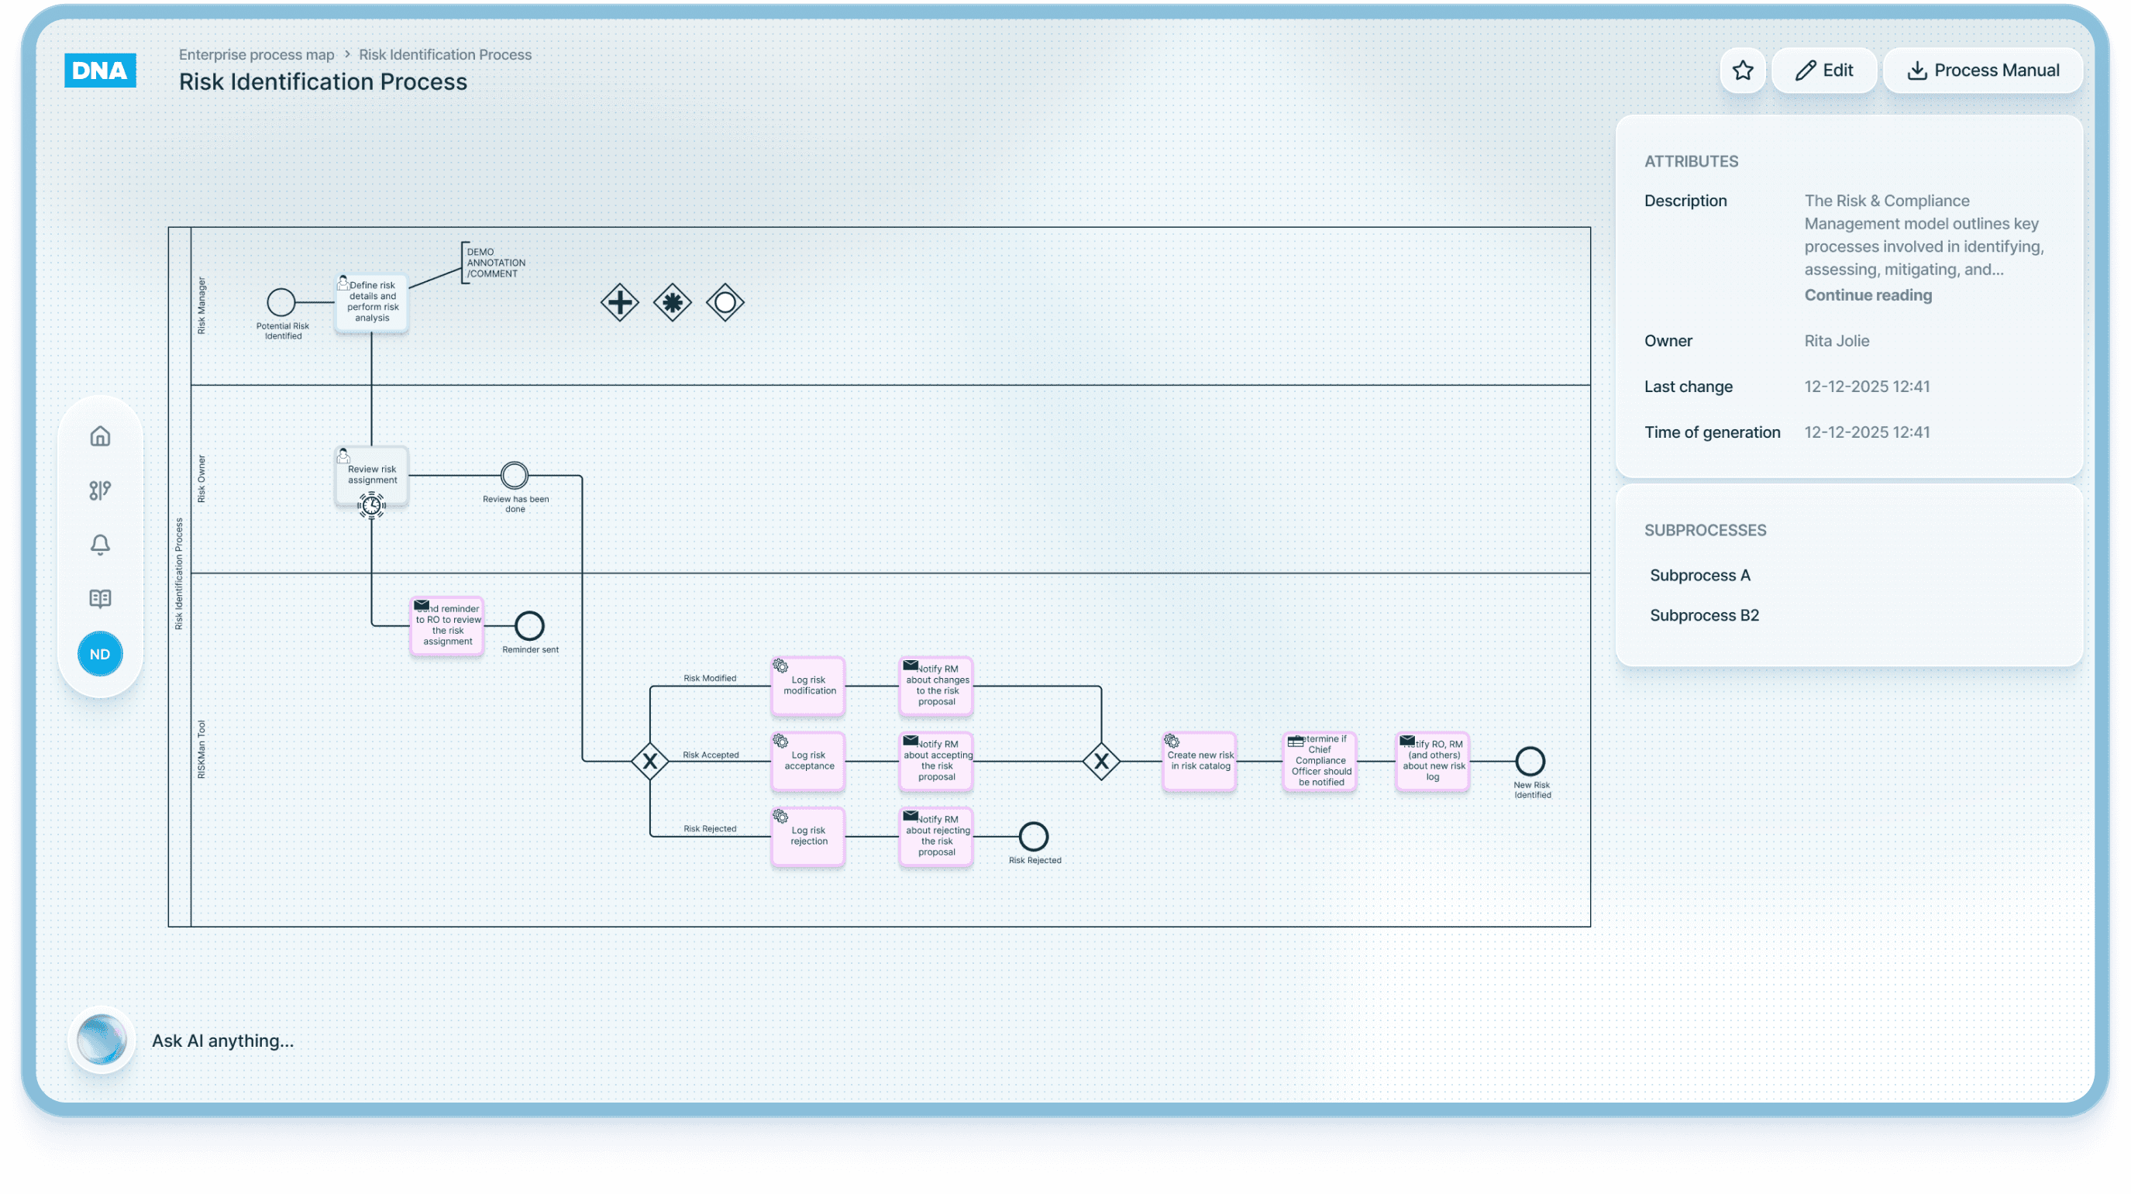Click the AI assistant orb icon
This screenshot has height=1194, width=2131.
tap(101, 1040)
